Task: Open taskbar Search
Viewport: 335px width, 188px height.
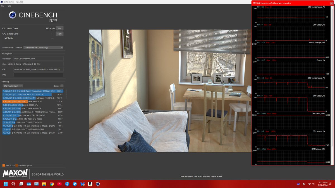Action: (13, 184)
